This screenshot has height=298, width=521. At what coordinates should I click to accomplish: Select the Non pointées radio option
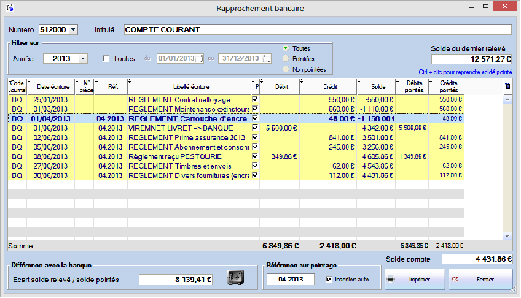285,69
